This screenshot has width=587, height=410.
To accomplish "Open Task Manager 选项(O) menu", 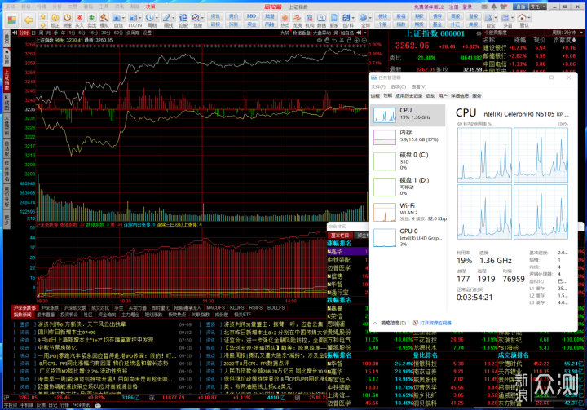I will pyautogui.click(x=399, y=87).
